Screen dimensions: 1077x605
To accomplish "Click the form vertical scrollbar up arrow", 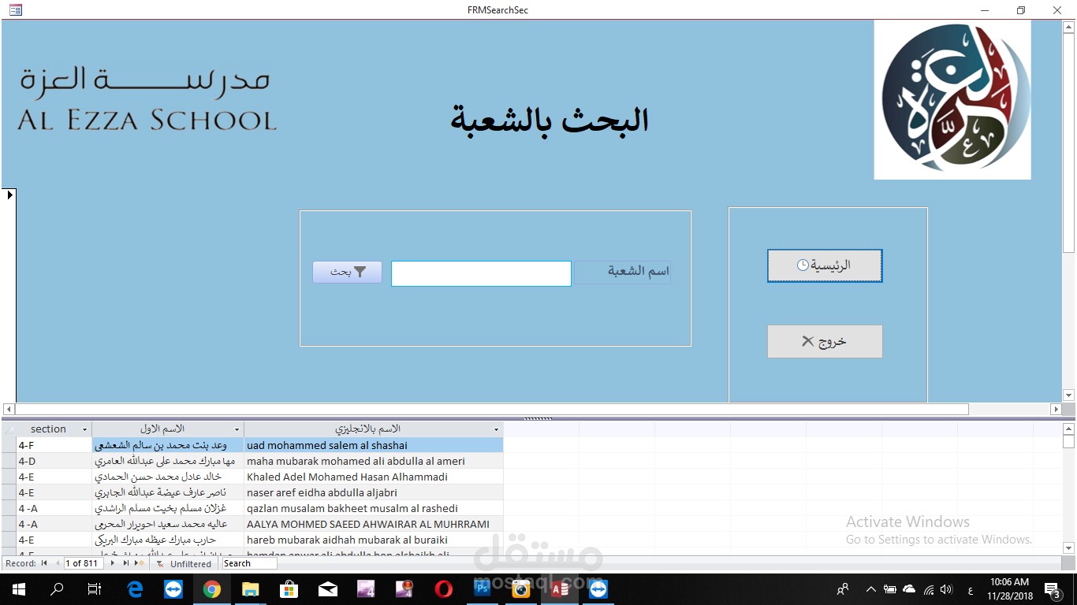I will coord(1069,26).
